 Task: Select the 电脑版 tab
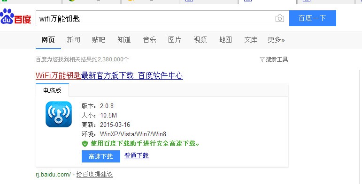tap(52, 90)
